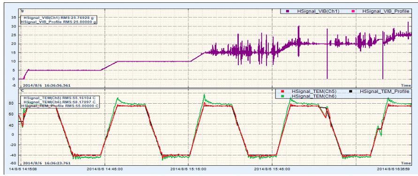This screenshot has height=176, width=418.
Task: Click the time axis label 2014/8/6 15:46:00
Action: (272, 169)
